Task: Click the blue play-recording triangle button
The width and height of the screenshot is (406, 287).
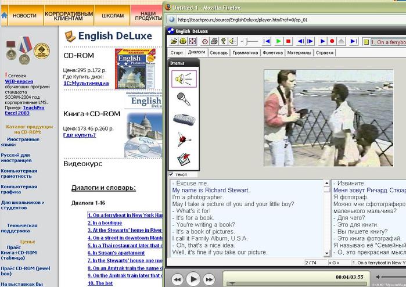Action: (x=322, y=41)
